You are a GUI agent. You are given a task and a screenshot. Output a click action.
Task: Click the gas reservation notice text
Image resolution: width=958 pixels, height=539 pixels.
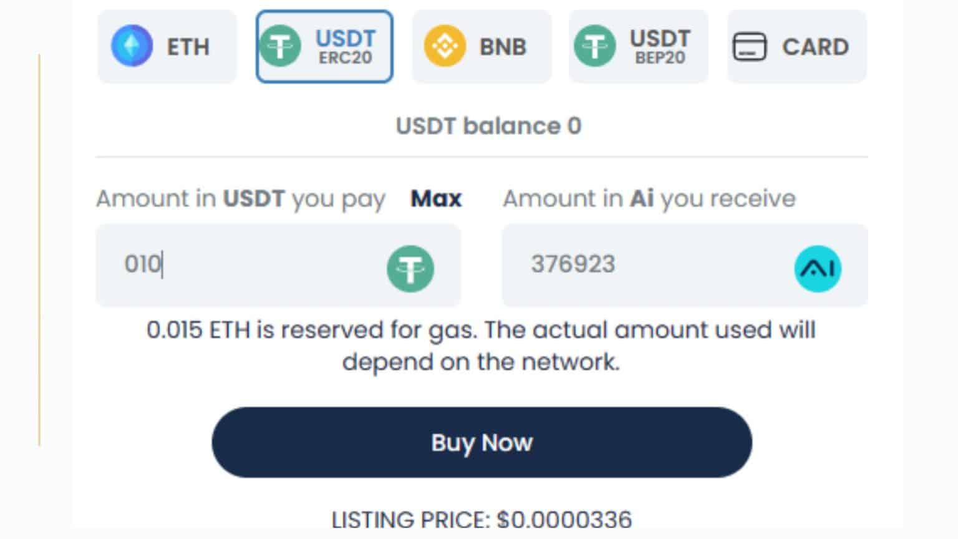tap(481, 345)
